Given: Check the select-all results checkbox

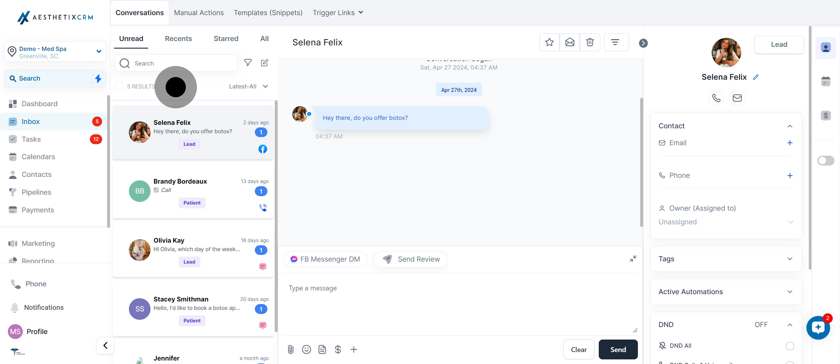Looking at the screenshot, I should [x=119, y=86].
